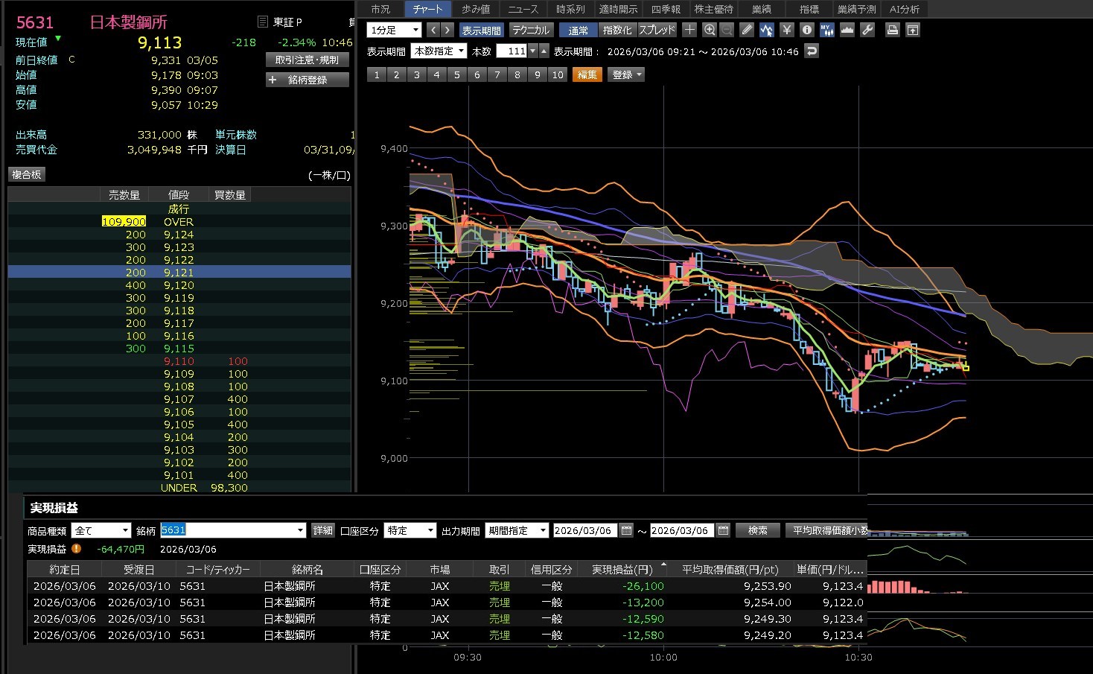Viewport: 1093px width, 674px height.
Task: Click the 検索 search button
Action: coord(757,530)
